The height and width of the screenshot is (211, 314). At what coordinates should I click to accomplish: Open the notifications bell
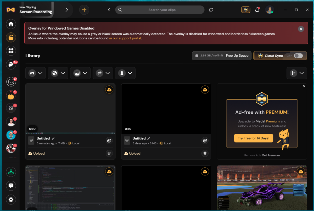point(257,10)
